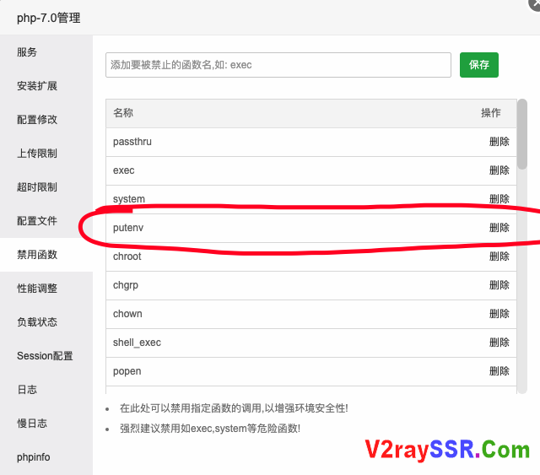Delete the exec function entry
This screenshot has height=475, width=540.
(x=499, y=170)
